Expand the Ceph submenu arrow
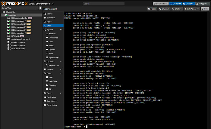This screenshot has width=211, height=129. point(61,93)
